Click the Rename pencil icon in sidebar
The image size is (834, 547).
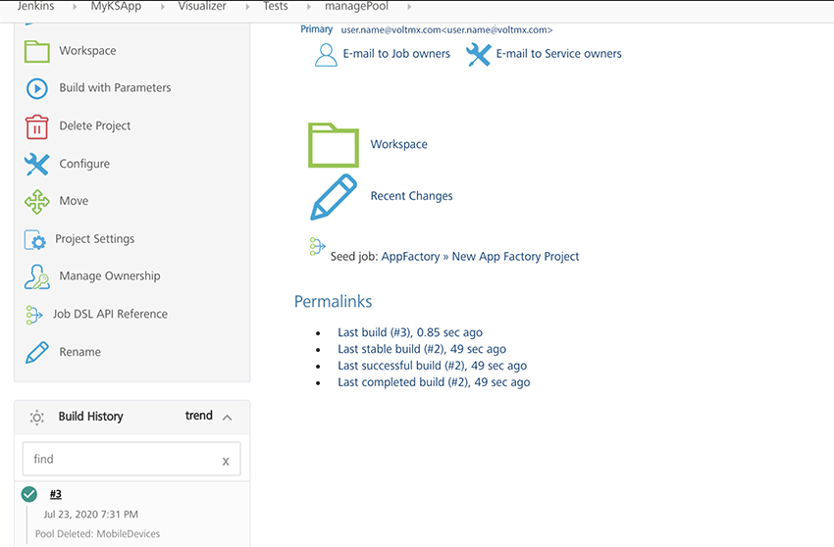click(36, 353)
